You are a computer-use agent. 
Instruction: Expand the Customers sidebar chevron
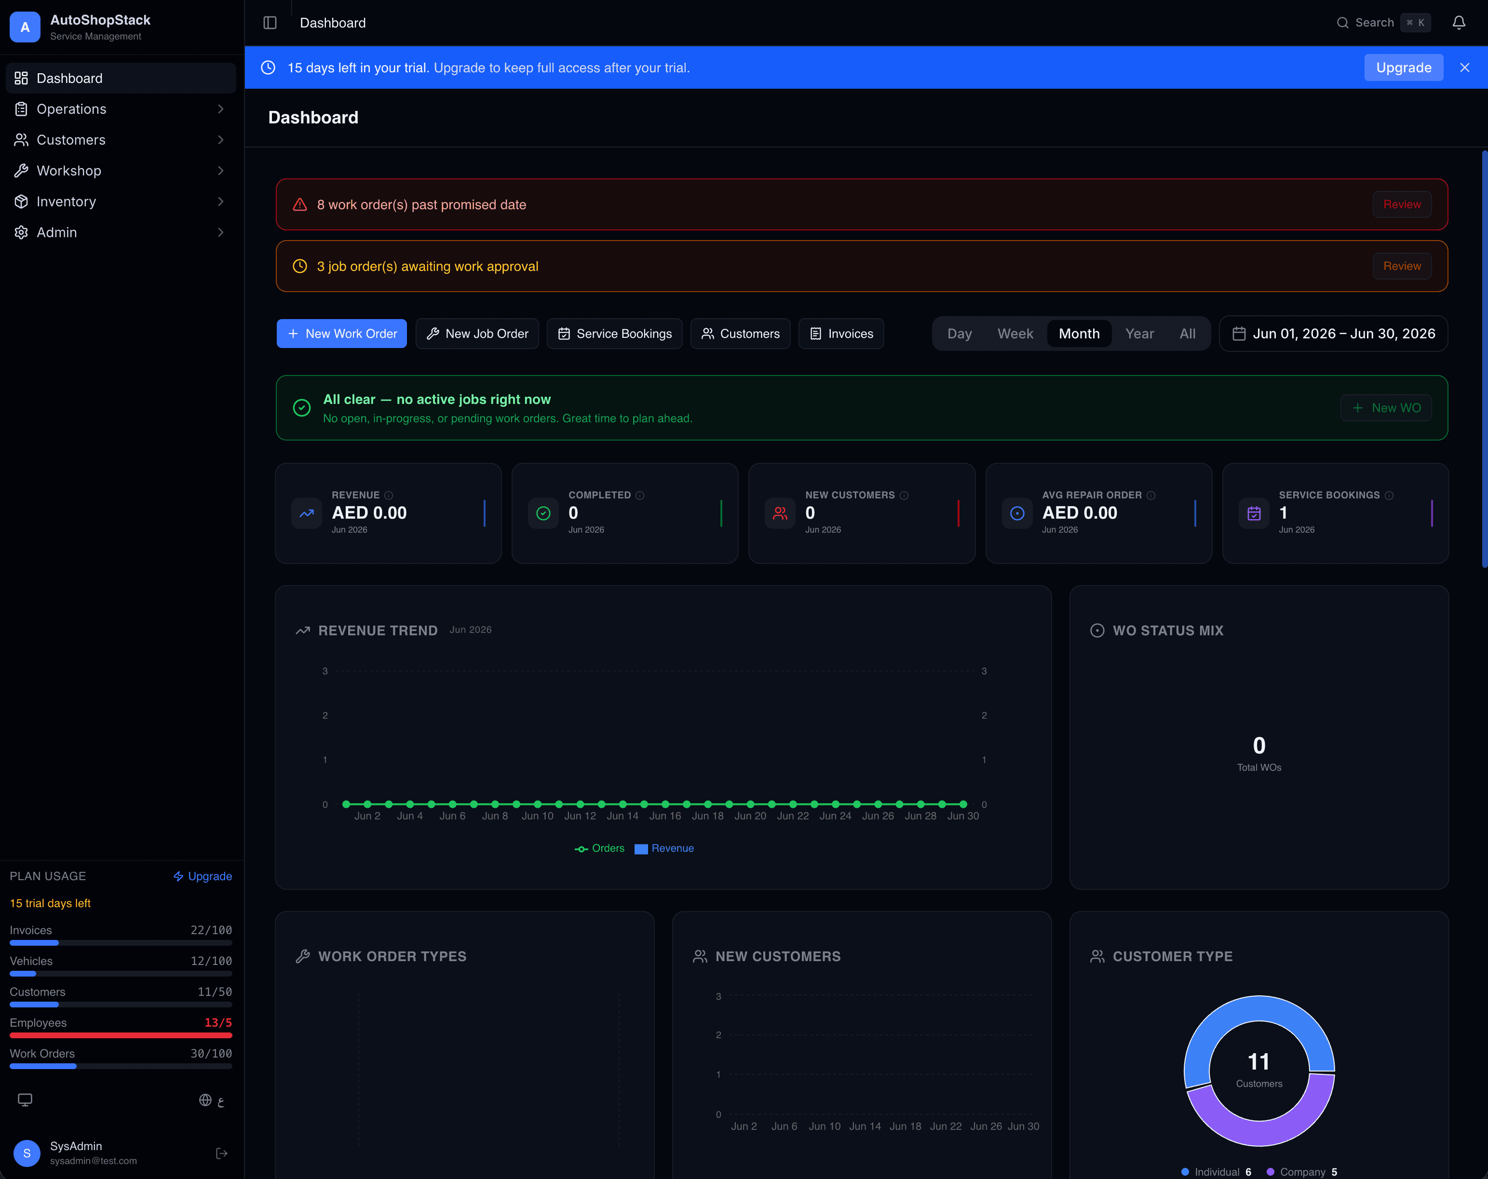[x=220, y=140]
